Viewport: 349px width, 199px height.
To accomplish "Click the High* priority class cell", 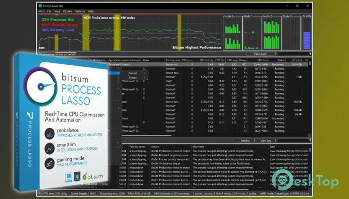I will 169,81.
